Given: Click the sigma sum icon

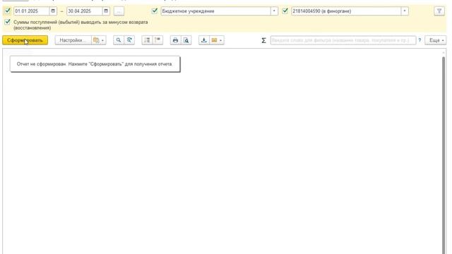Looking at the screenshot, I should pos(263,41).
